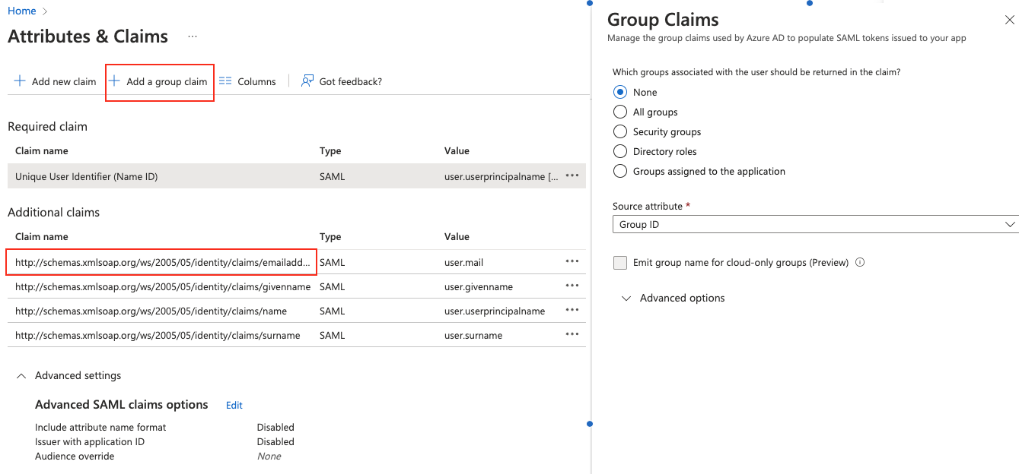Viewport: 1019px width, 474px height.
Task: Select the Directory roles radio button
Action: pos(619,151)
